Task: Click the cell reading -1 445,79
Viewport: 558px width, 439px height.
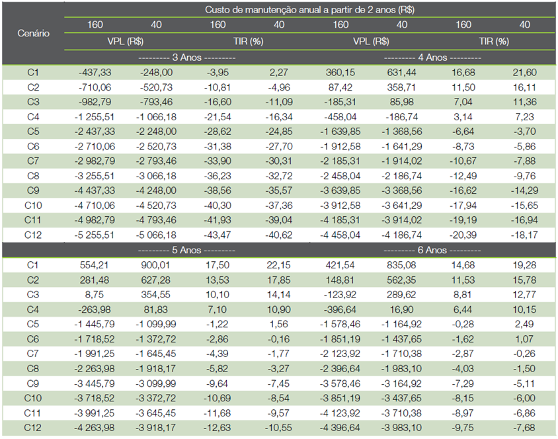Action: 95,324
